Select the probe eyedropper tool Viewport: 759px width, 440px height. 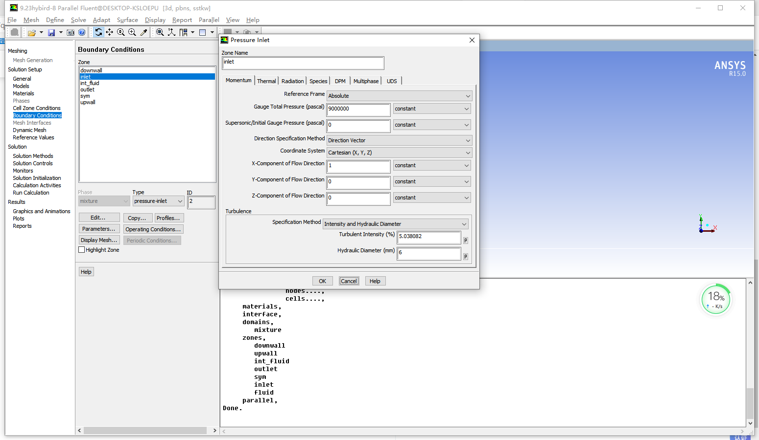(143, 32)
